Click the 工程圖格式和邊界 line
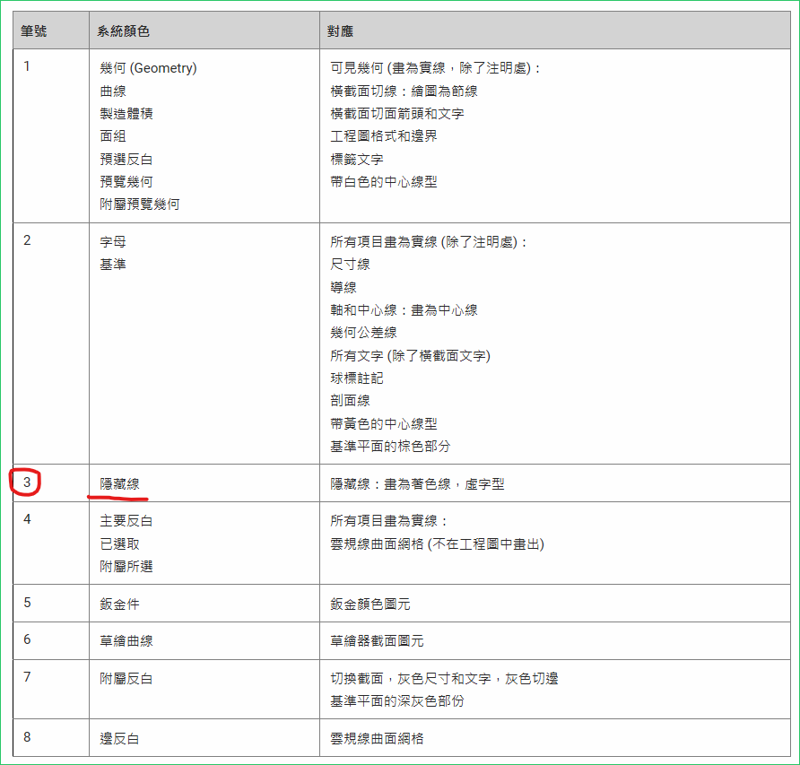The height and width of the screenshot is (765, 800). coord(384,136)
